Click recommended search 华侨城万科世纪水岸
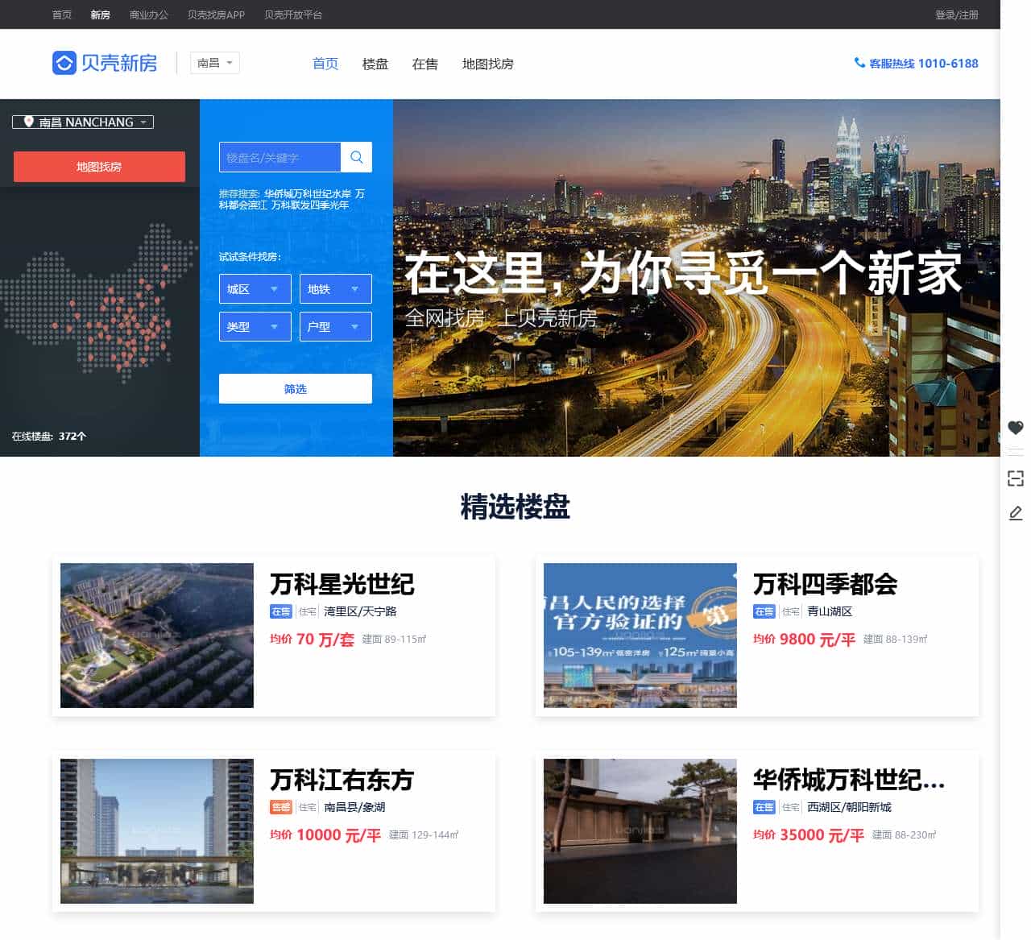 [x=308, y=193]
